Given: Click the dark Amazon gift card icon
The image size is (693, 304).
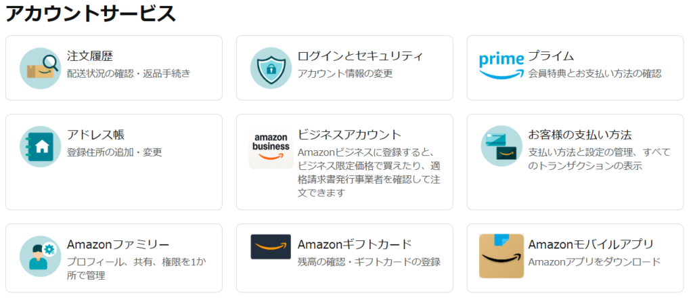Looking at the screenshot, I should click(271, 246).
